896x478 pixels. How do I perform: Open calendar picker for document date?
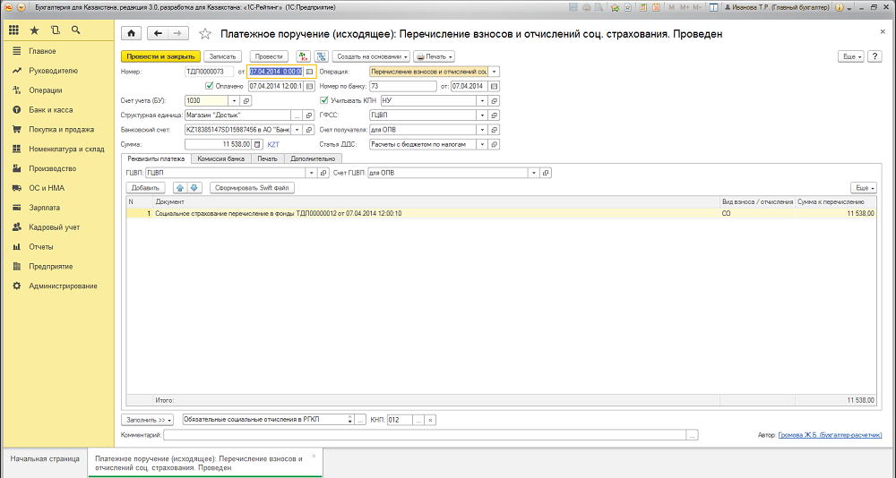[309, 72]
